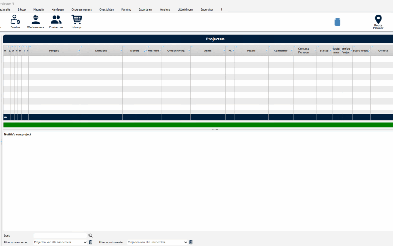Open the Onderaannemers menu
Viewport: 393px width, 246px height.
tap(82, 9)
